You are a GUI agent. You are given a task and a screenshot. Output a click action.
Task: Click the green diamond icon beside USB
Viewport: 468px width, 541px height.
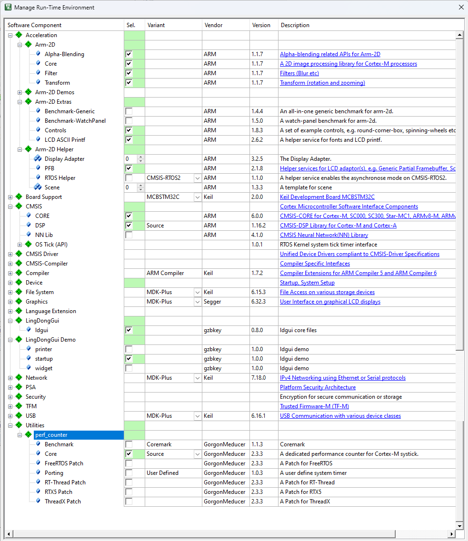pos(19,415)
